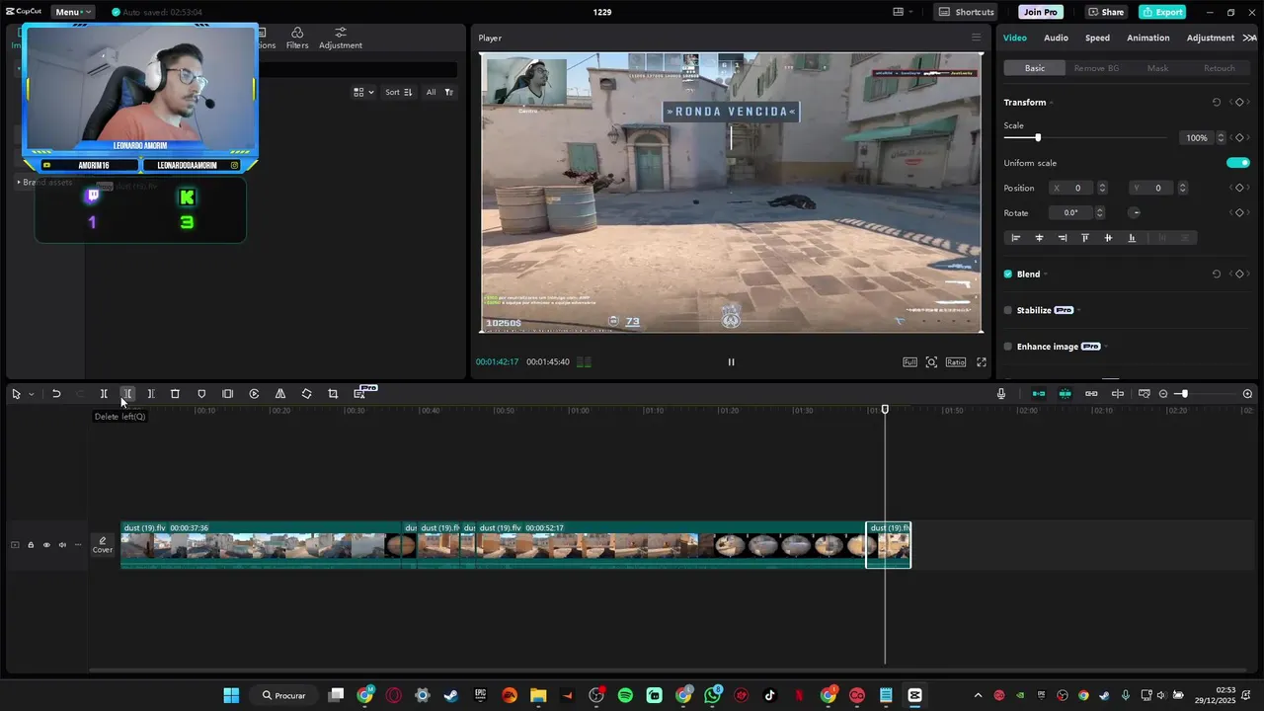Delete the selected clip with the trash icon
1264x711 pixels.
point(175,394)
